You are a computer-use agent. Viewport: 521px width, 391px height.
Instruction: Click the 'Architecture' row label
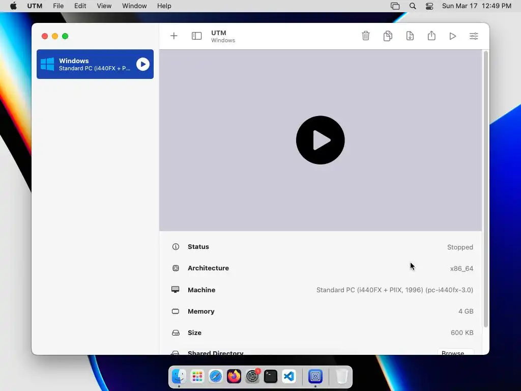pos(208,268)
